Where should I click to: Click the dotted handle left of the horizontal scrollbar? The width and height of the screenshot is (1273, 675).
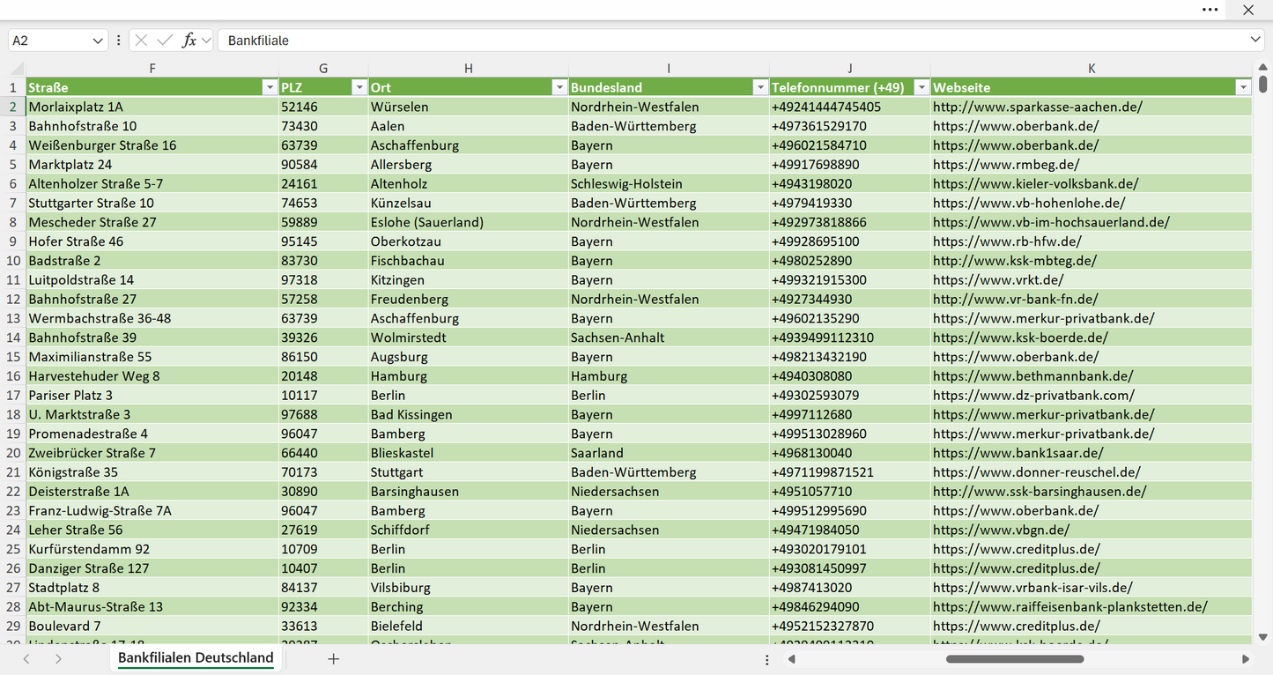coord(767,658)
